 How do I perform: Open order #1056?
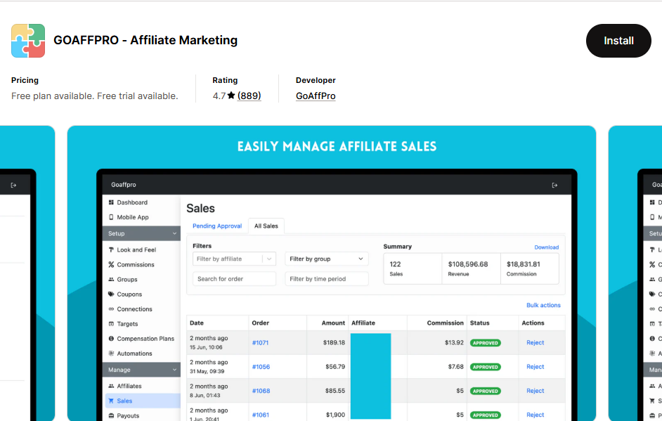tap(261, 366)
